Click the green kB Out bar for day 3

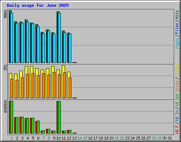(x=22, y=125)
